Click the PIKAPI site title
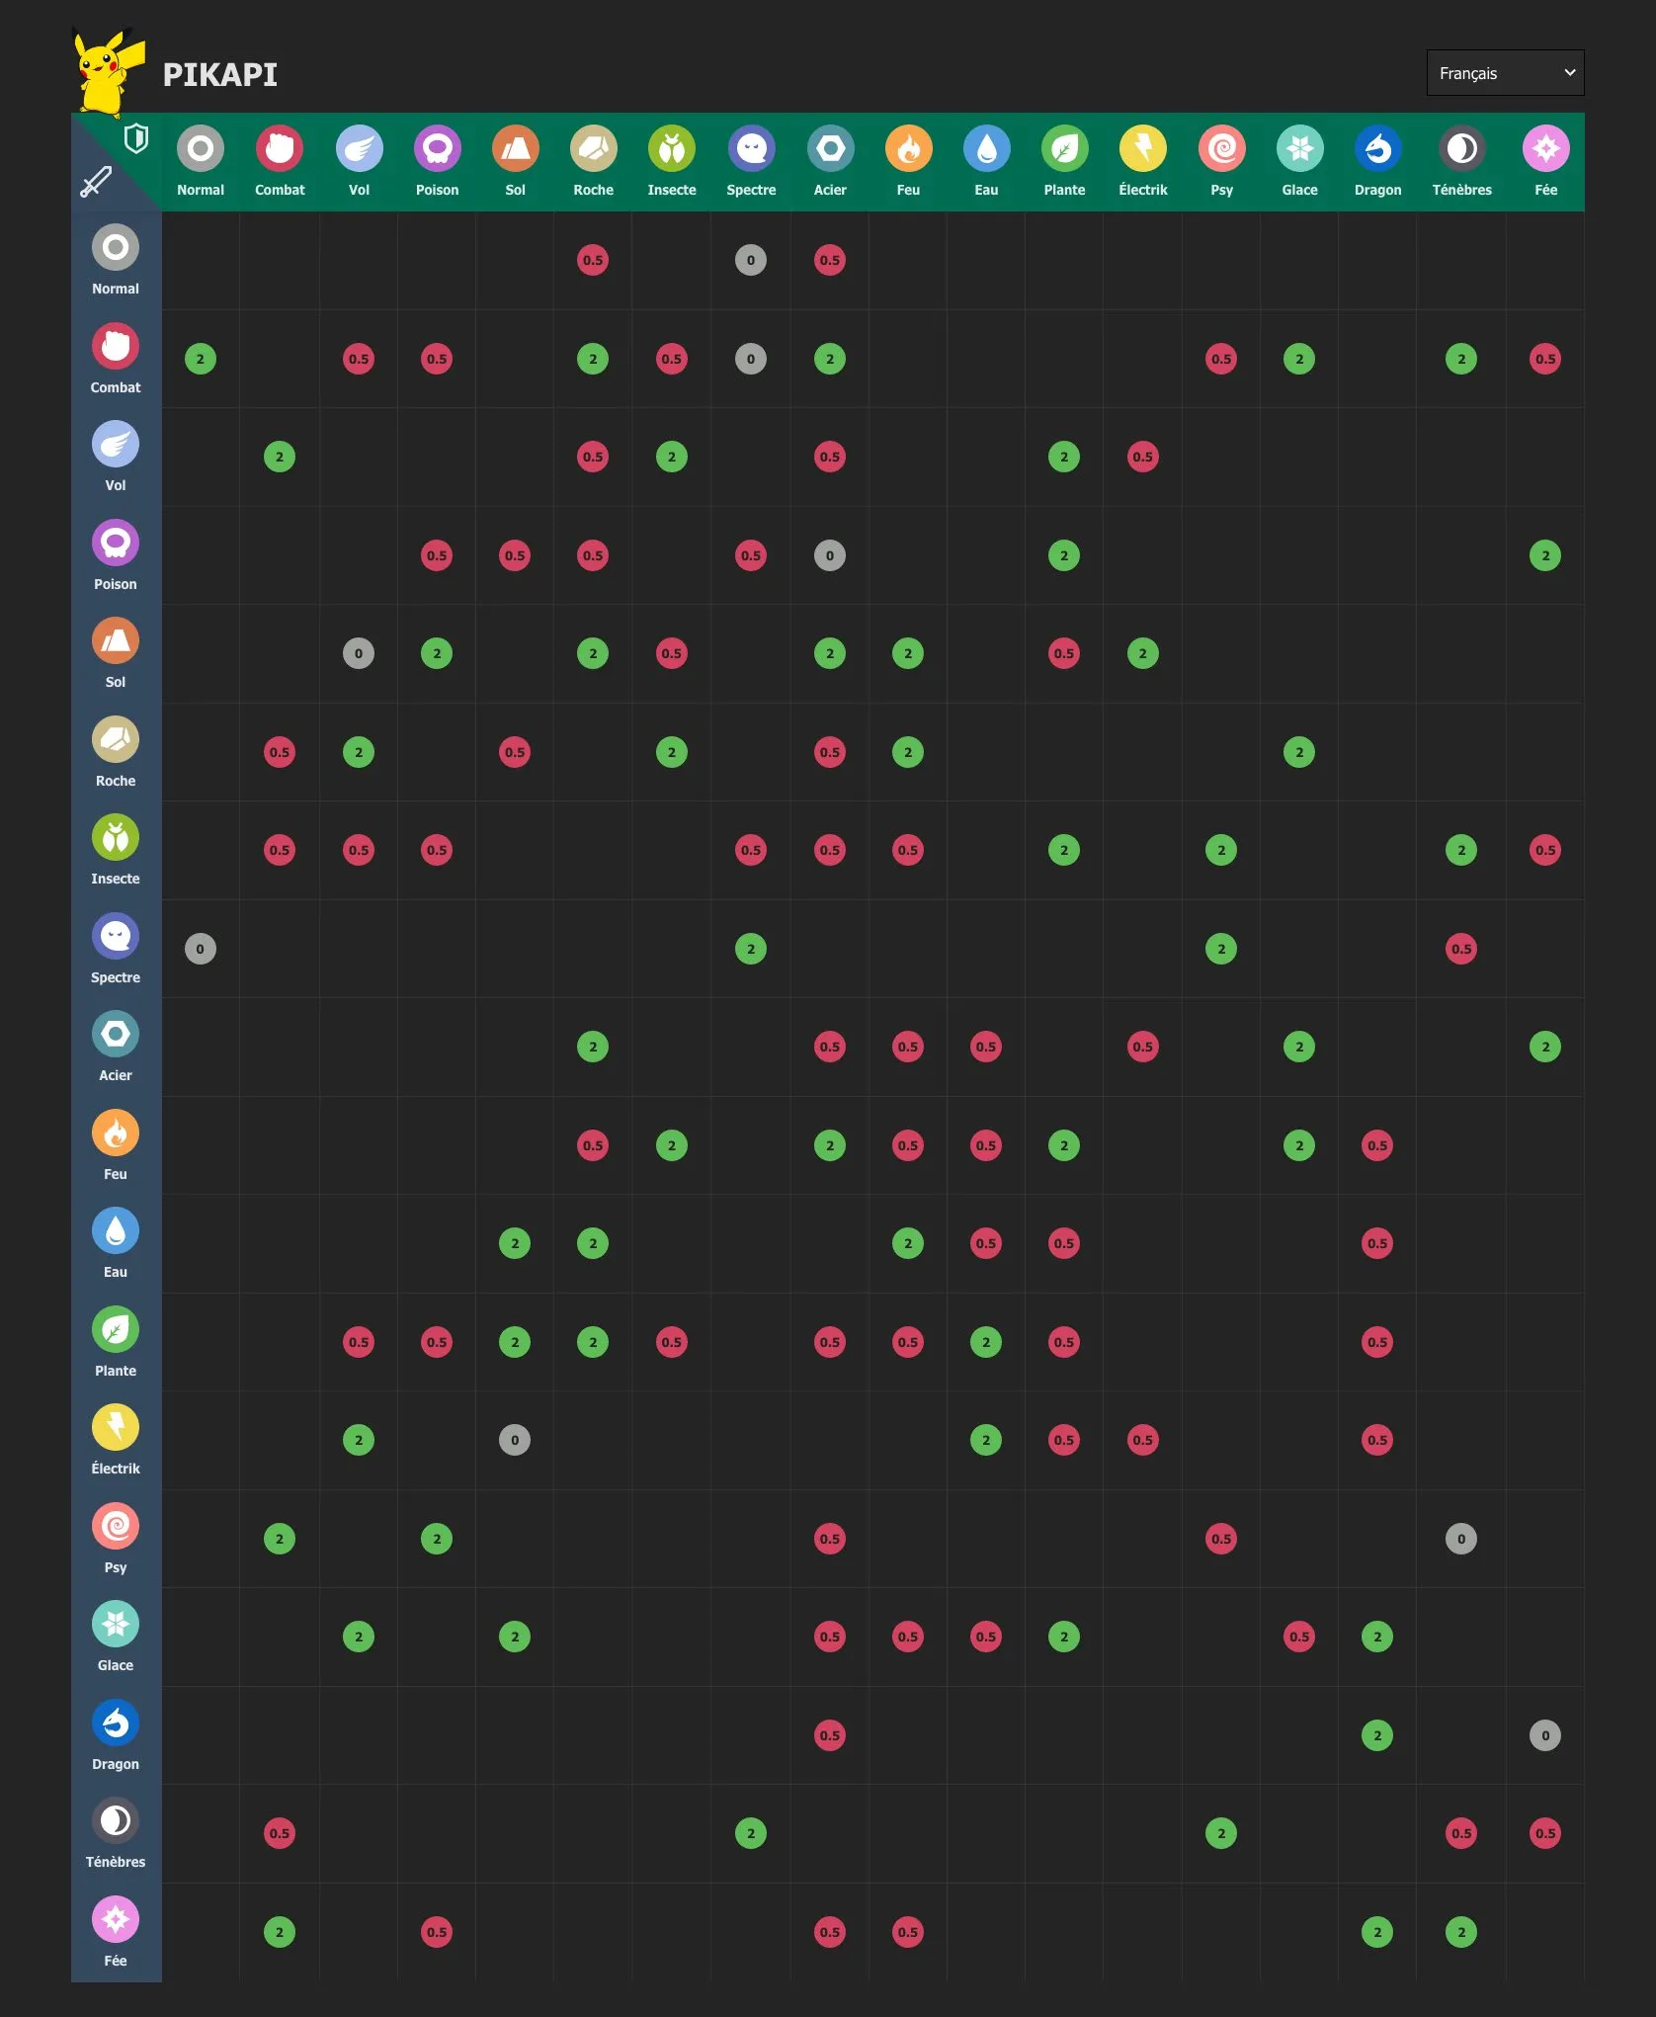The width and height of the screenshot is (1656, 2017). tap(219, 74)
